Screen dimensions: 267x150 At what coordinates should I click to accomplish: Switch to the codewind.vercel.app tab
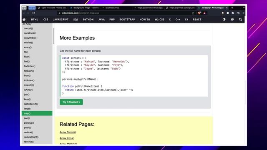tap(149, 8)
